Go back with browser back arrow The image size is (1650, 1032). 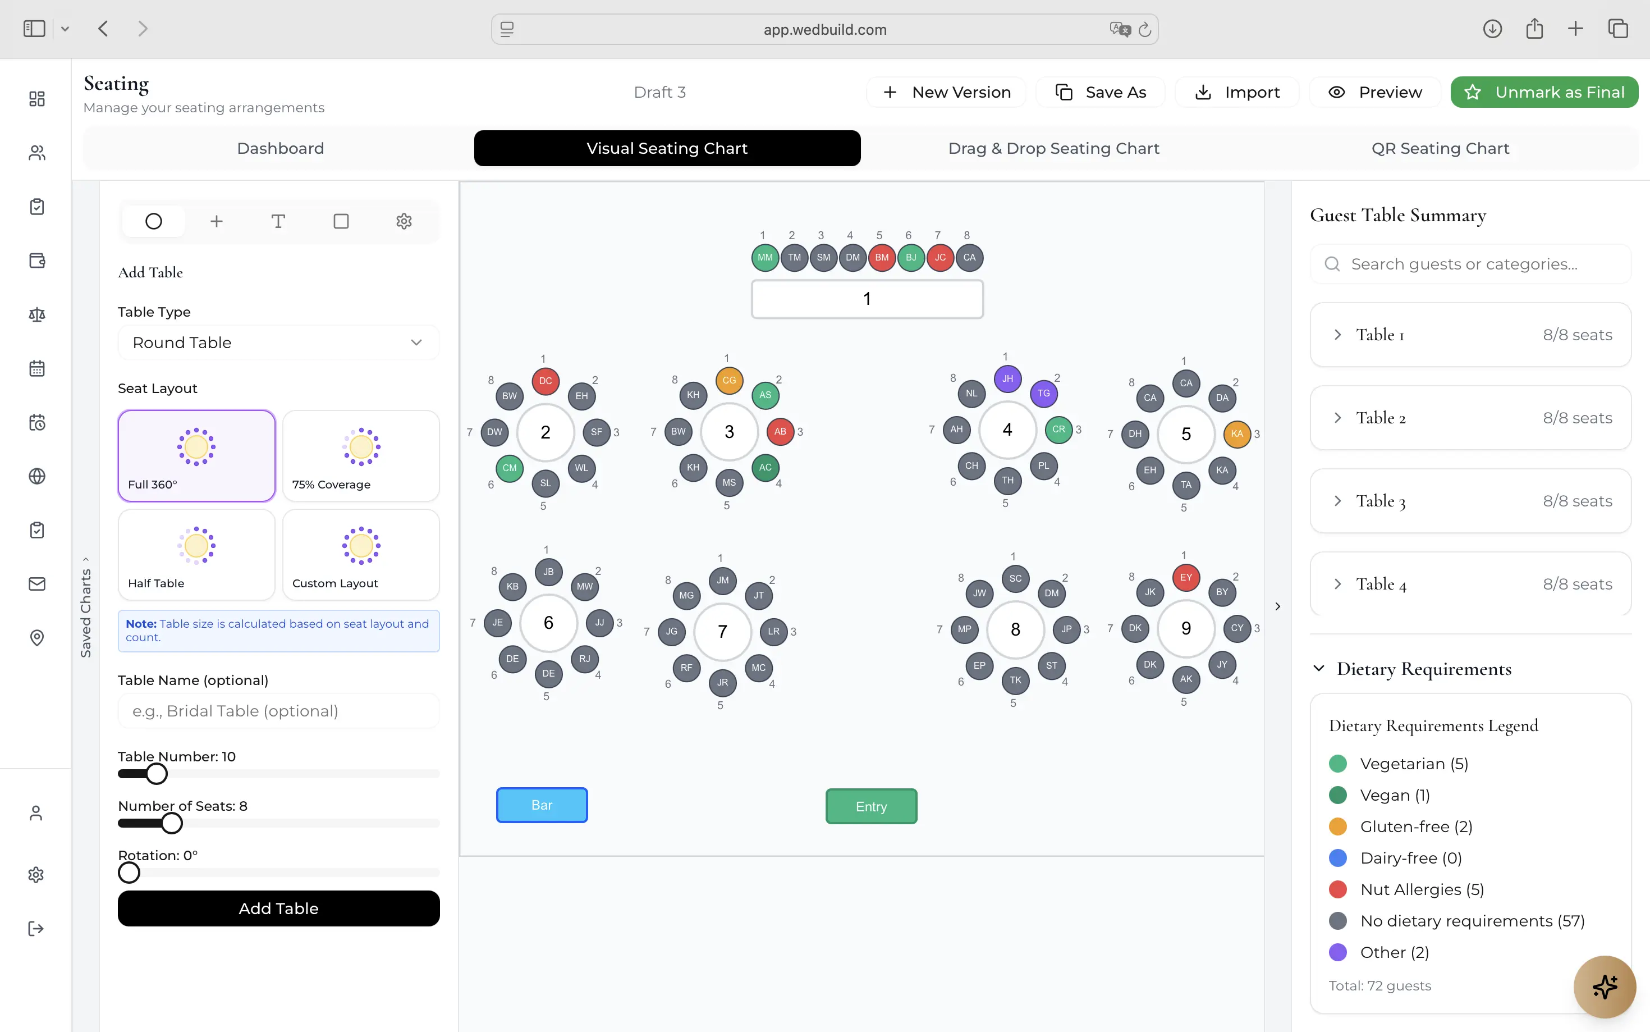coord(104,29)
